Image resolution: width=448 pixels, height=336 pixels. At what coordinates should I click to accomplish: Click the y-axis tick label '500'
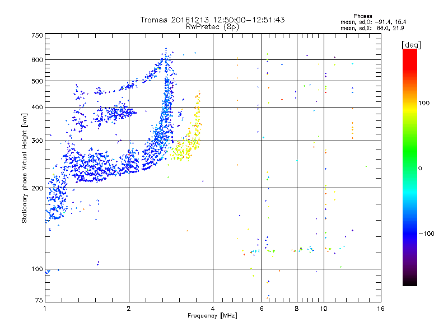(37, 81)
